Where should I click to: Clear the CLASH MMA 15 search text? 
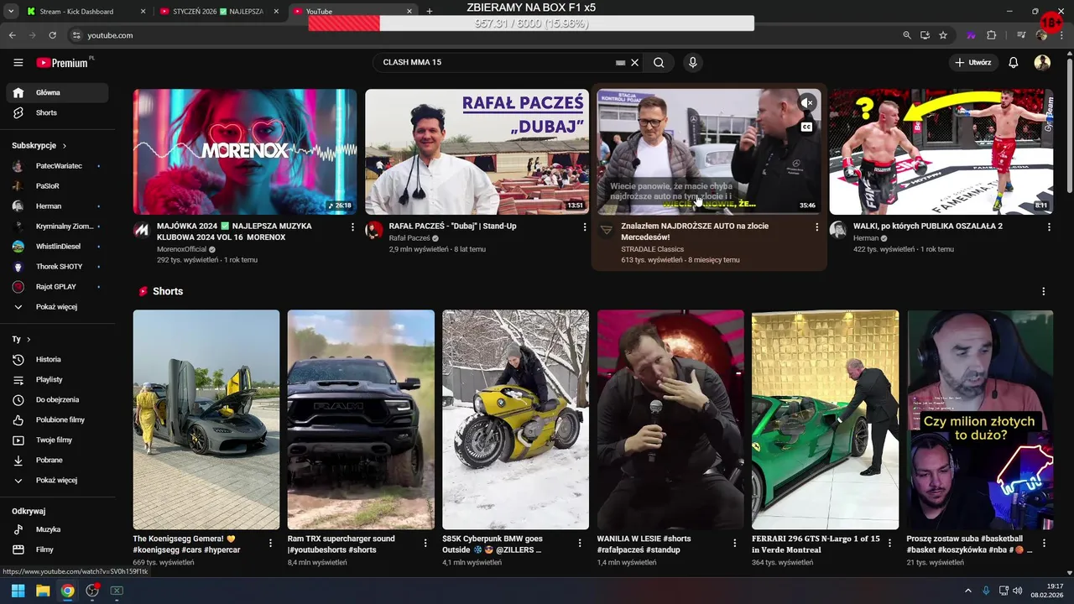pyautogui.click(x=635, y=62)
